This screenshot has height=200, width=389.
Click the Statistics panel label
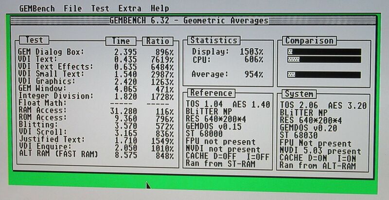click(x=213, y=40)
